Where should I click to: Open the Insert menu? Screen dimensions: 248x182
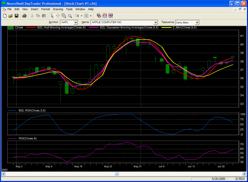coord(34,9)
